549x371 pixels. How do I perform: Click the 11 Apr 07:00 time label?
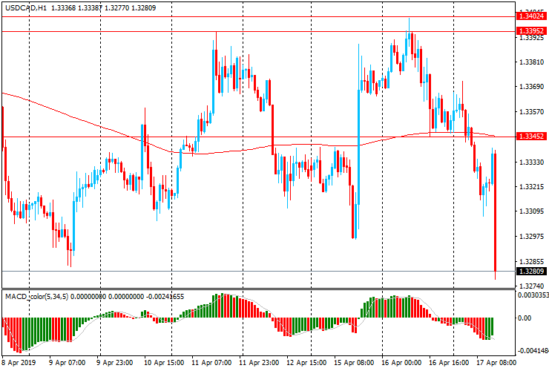pyautogui.click(x=211, y=363)
